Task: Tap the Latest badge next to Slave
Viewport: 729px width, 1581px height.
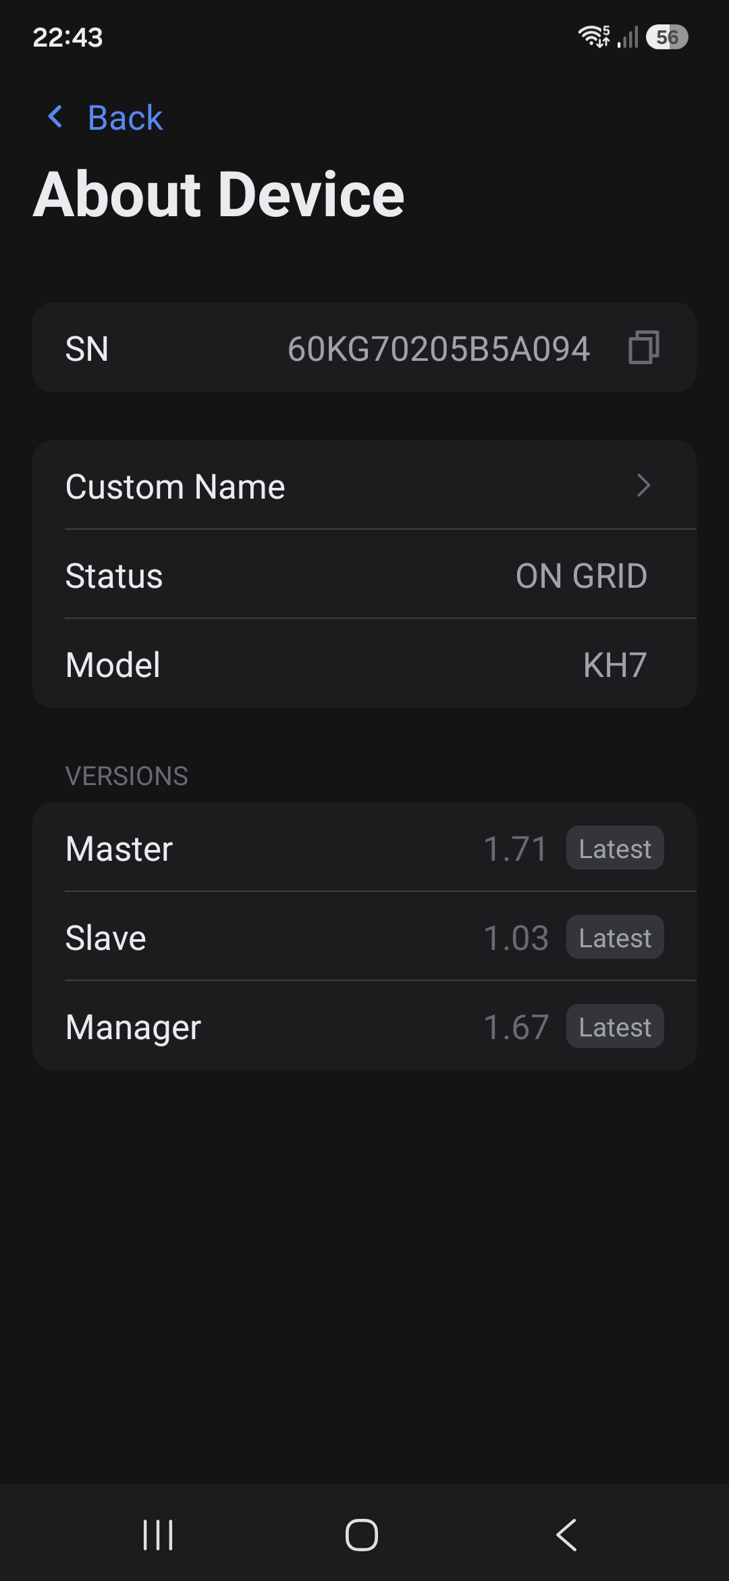Action: click(x=615, y=937)
